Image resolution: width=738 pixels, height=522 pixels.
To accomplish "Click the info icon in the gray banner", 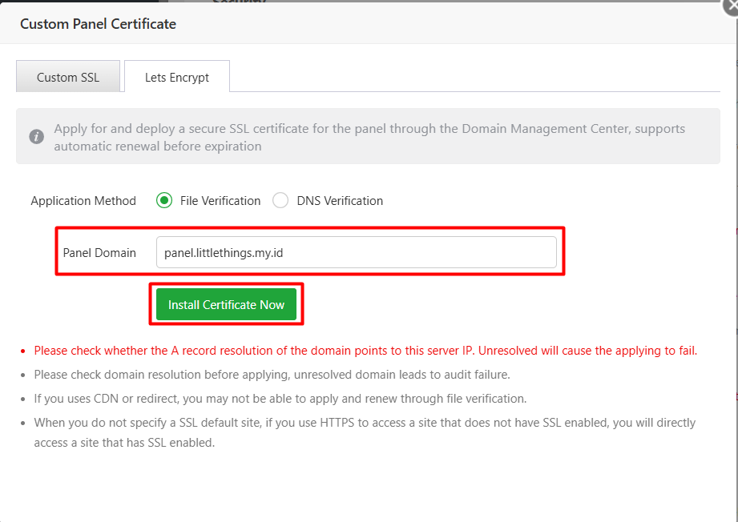I will coord(36,137).
